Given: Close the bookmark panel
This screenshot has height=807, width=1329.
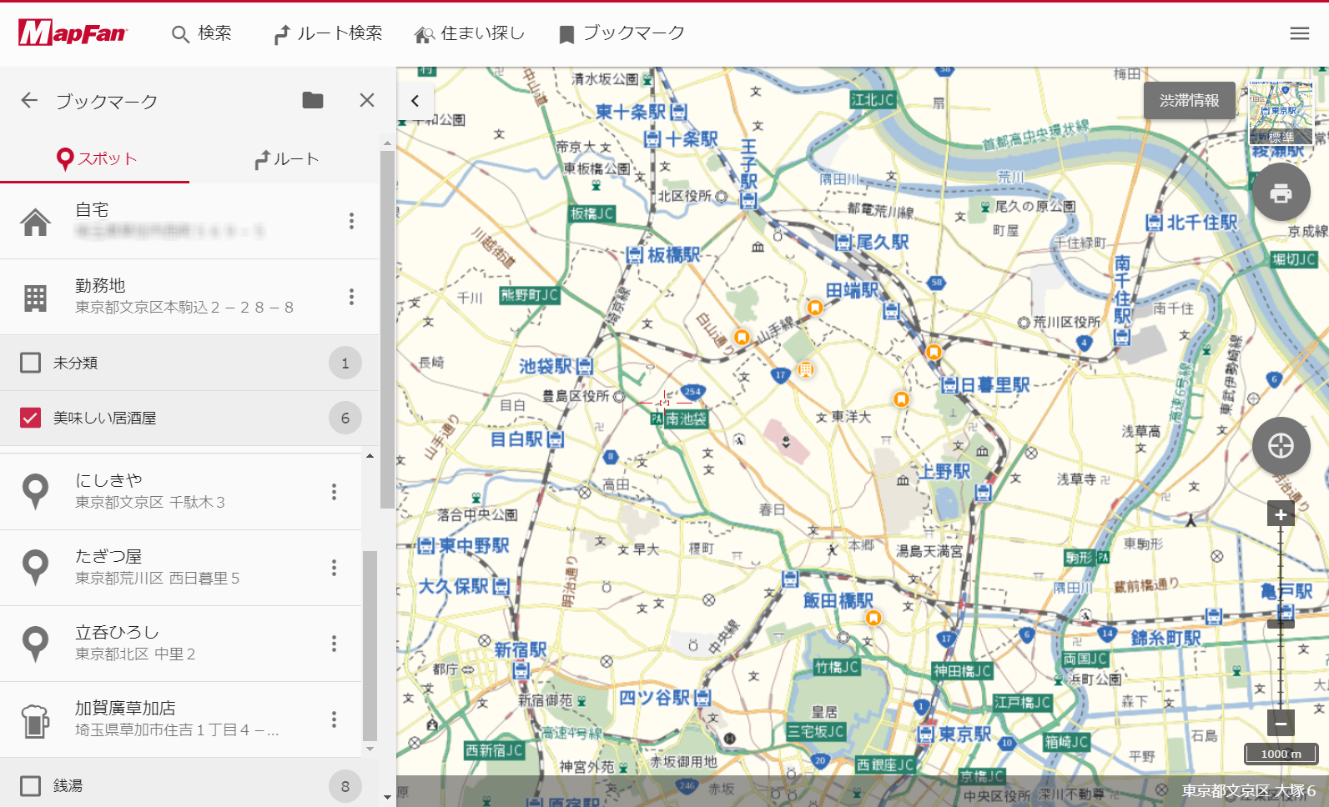Looking at the screenshot, I should 366,100.
